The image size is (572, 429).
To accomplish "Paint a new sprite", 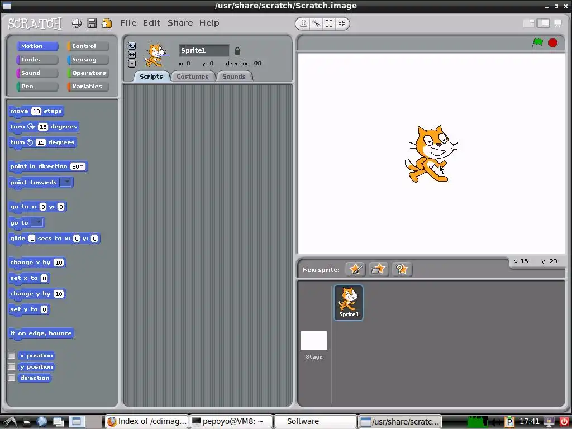I will [x=355, y=270].
